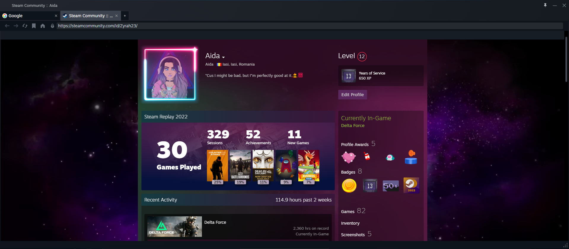Close the Steam Community window
The height and width of the screenshot is (249, 569).
[x=564, y=5]
